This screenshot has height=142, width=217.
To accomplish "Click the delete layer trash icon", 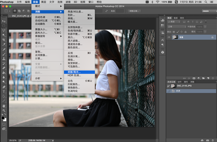I will pyautogui.click(x=213, y=78).
